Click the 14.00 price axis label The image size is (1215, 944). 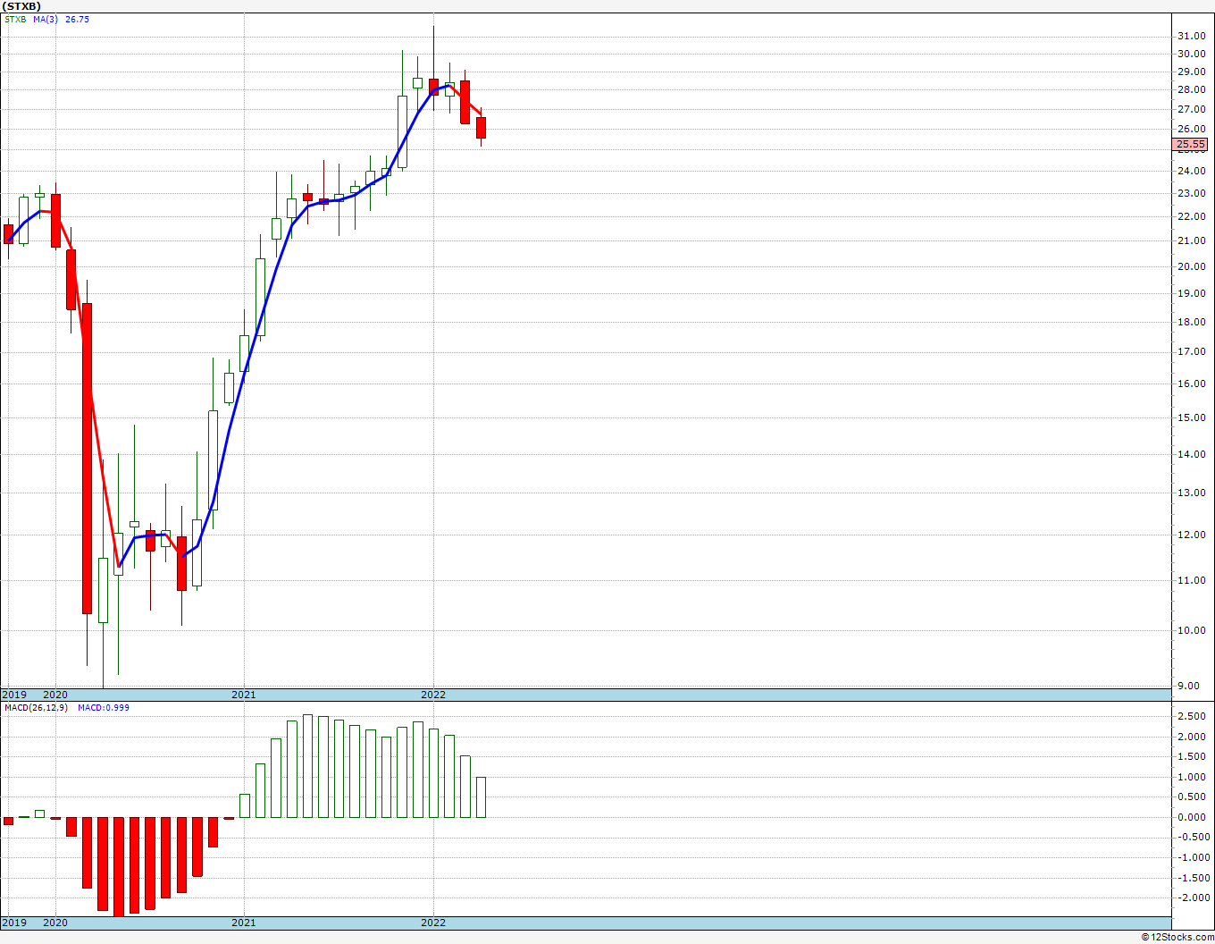pos(1191,454)
